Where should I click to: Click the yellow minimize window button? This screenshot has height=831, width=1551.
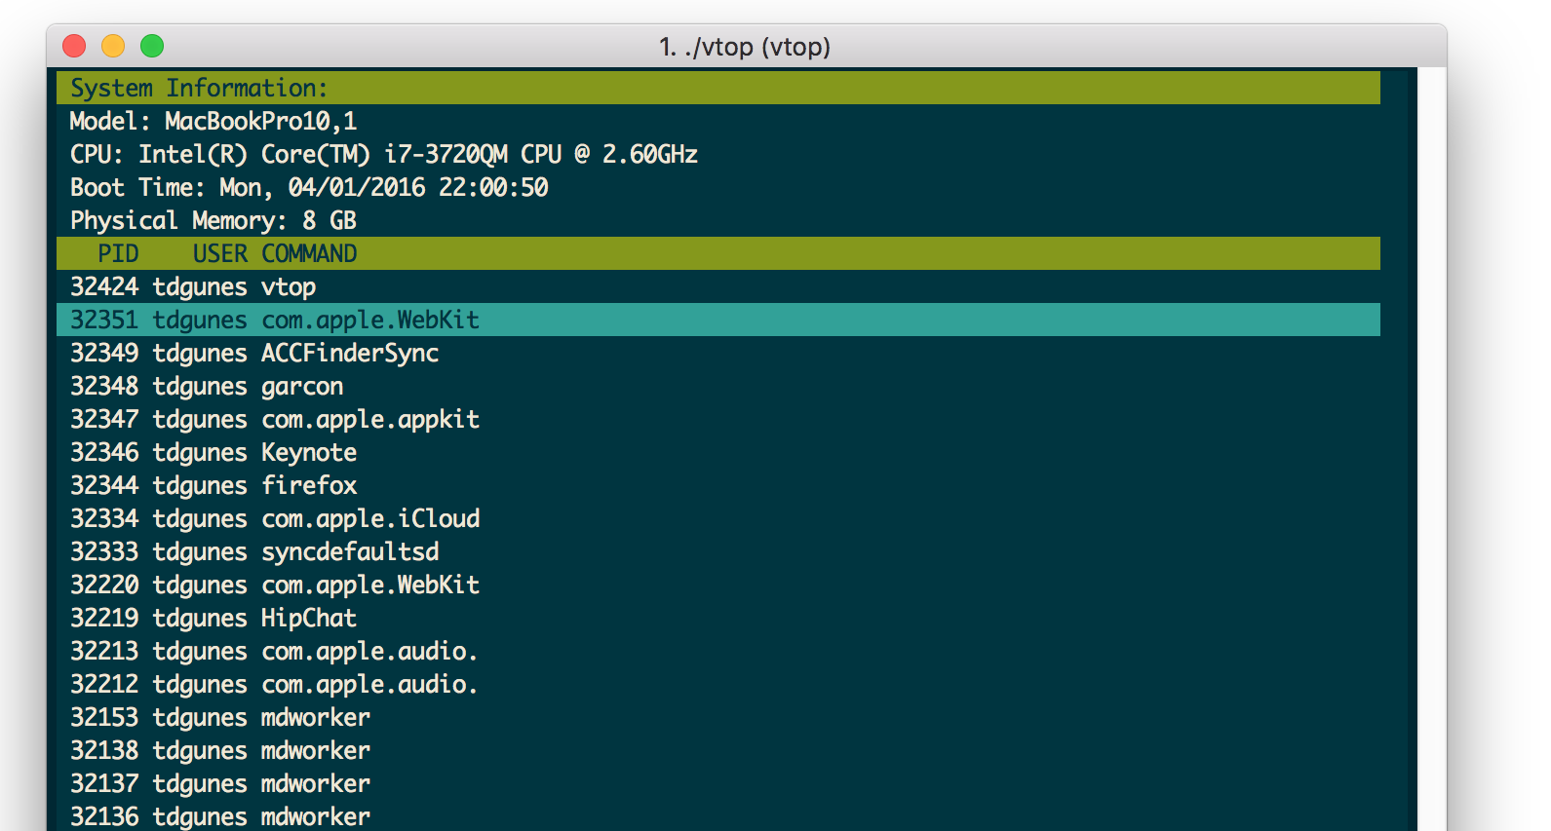click(x=113, y=46)
